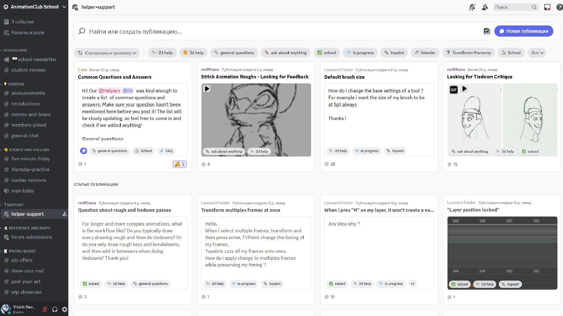Filter posts by the tvpaint tag

tap(394, 53)
